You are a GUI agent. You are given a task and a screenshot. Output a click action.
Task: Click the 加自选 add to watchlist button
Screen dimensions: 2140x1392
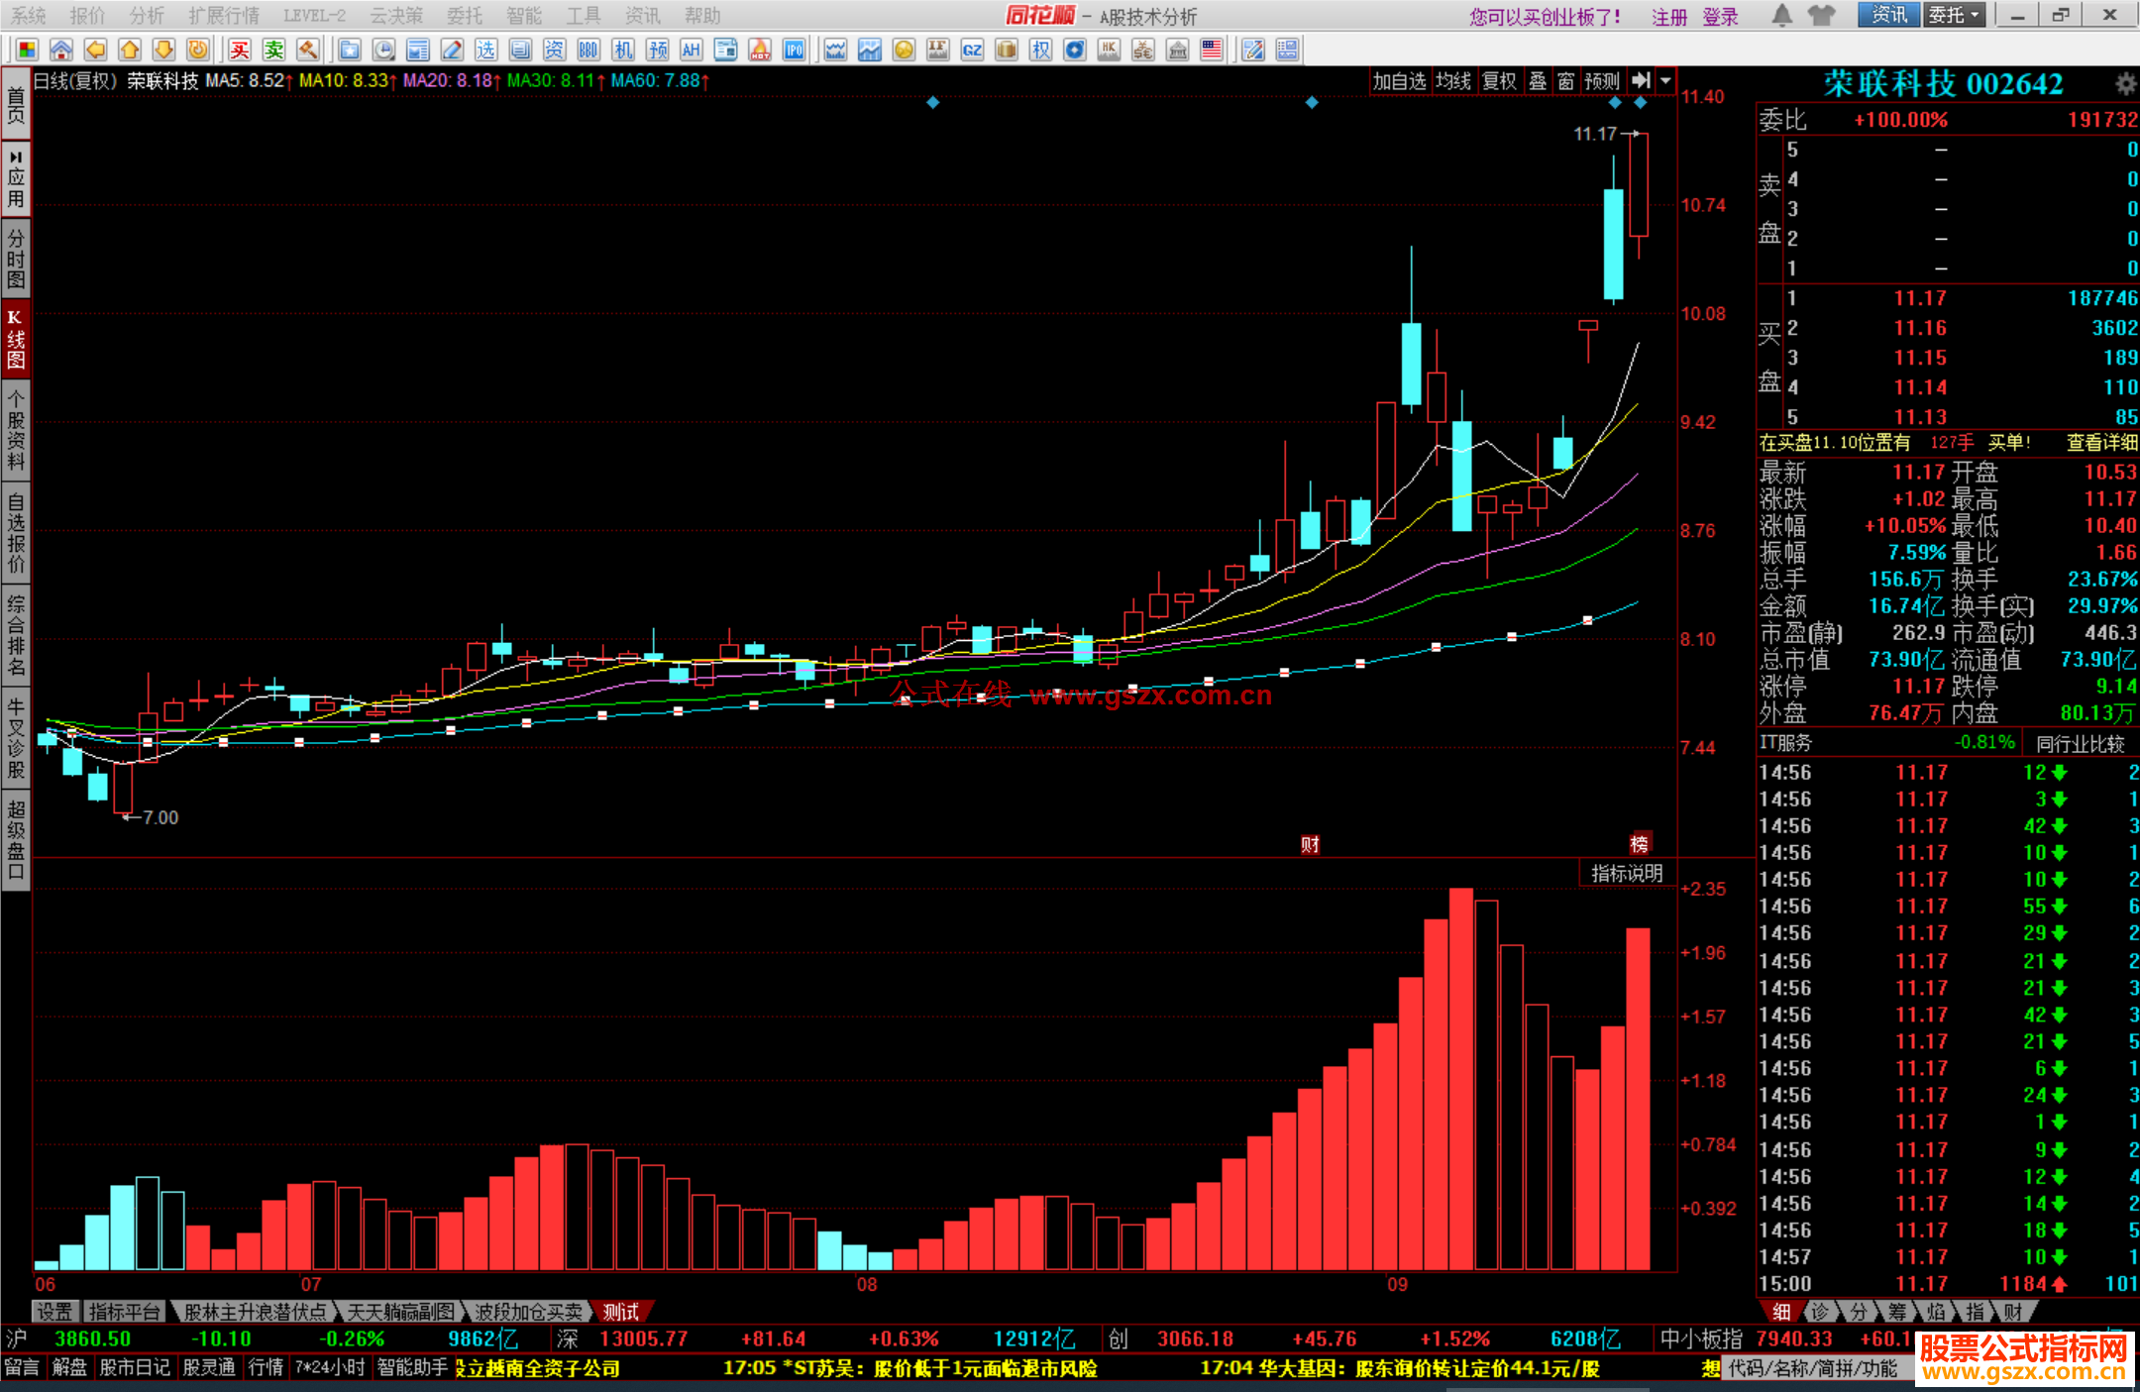pyautogui.click(x=1399, y=81)
